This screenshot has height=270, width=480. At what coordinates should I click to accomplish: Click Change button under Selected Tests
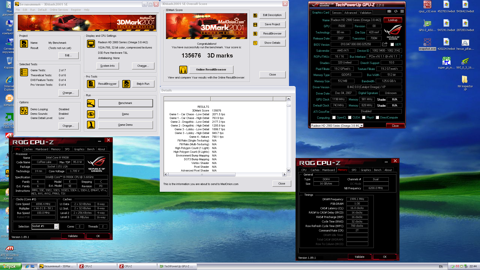pos(68,93)
